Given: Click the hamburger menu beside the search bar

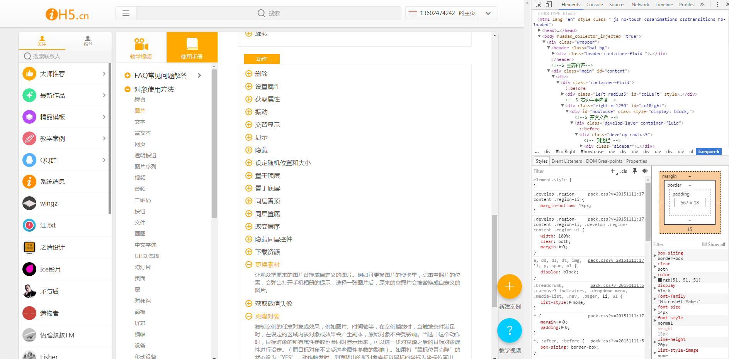Looking at the screenshot, I should [126, 13].
